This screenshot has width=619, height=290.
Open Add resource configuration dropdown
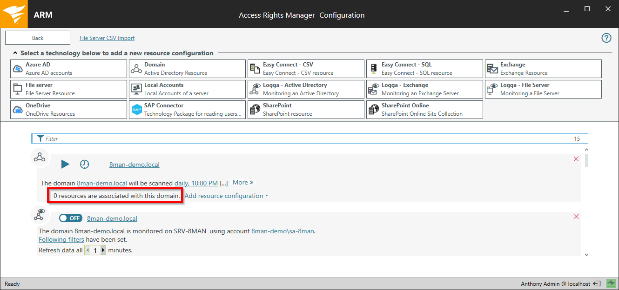(x=226, y=196)
